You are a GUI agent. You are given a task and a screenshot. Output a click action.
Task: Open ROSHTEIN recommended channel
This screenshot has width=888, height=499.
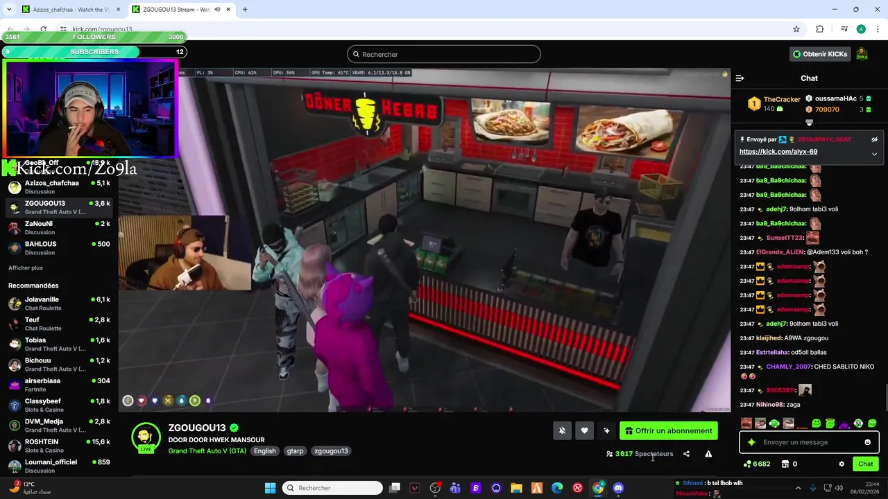pos(59,446)
